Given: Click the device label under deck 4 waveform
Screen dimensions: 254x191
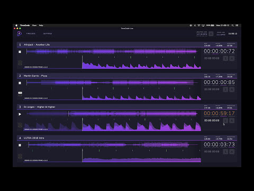Looking at the screenshot, I should 36,160.
